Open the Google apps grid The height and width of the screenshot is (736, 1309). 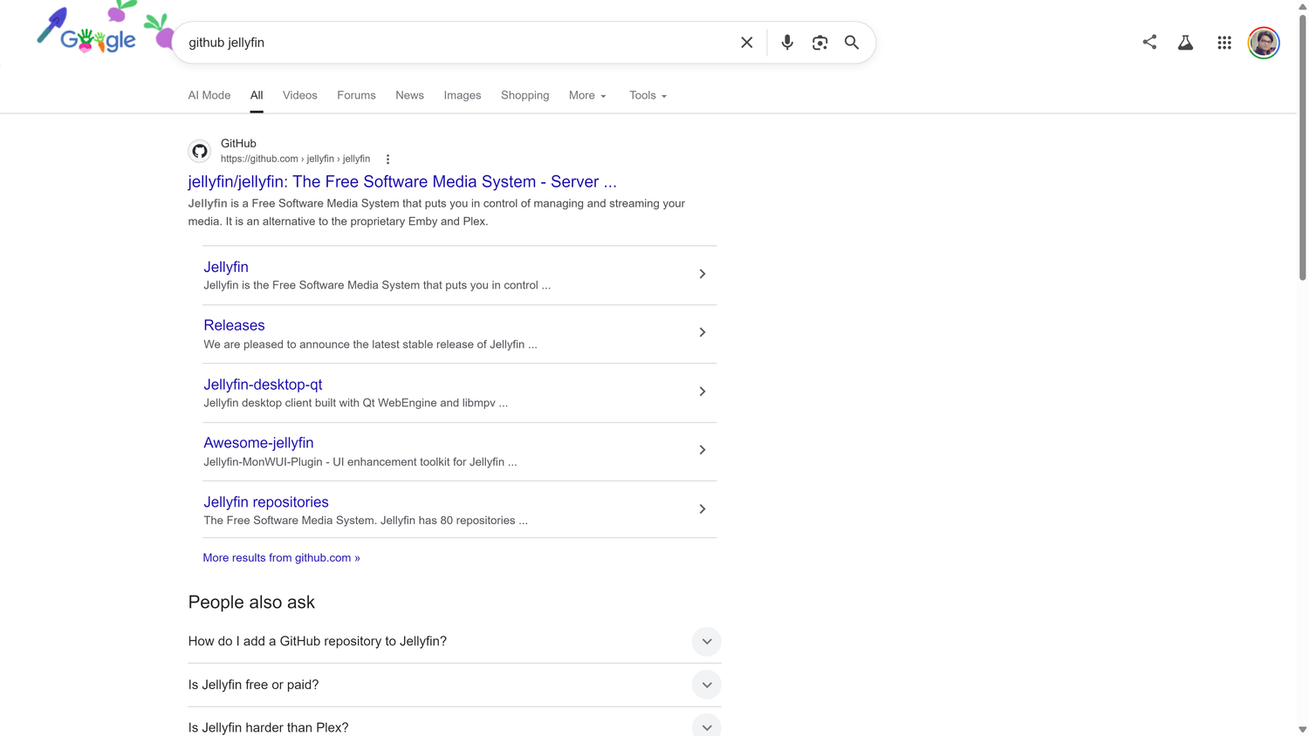1224,42
